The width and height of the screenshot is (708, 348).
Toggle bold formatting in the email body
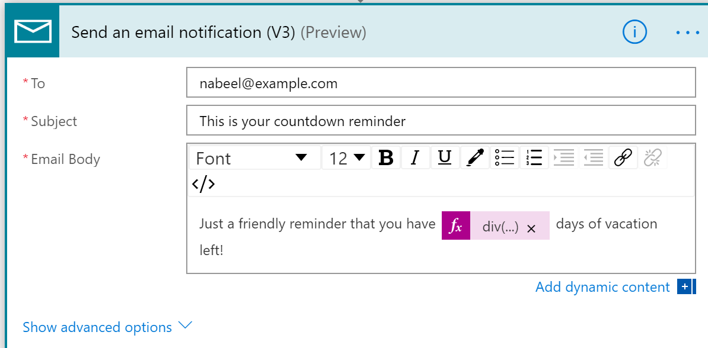tap(386, 157)
